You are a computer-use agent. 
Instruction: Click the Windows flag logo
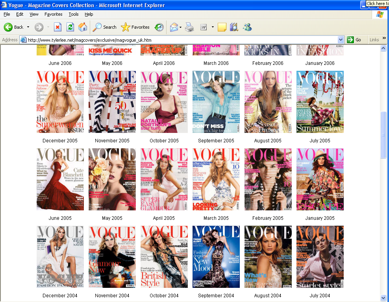click(x=380, y=15)
